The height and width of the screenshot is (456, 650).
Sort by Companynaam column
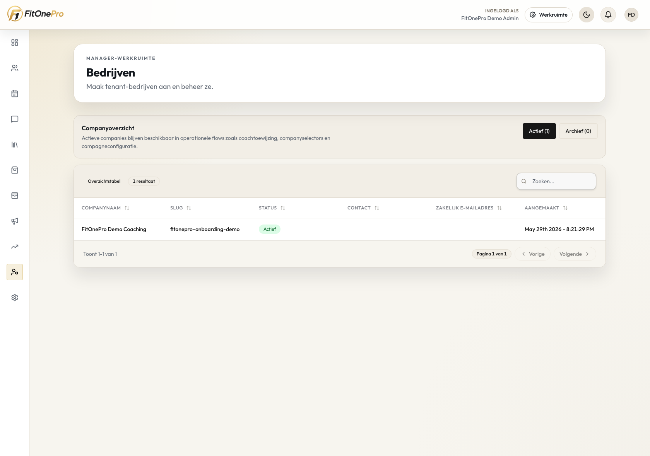pyautogui.click(x=105, y=208)
